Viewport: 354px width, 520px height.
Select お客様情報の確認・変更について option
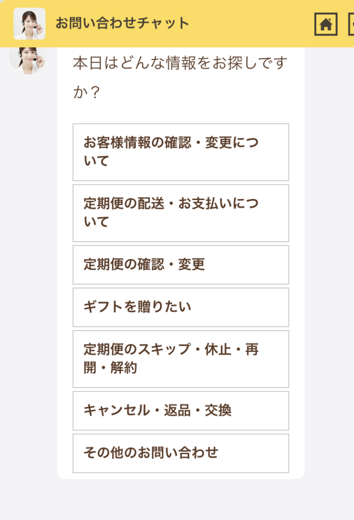[180, 152]
